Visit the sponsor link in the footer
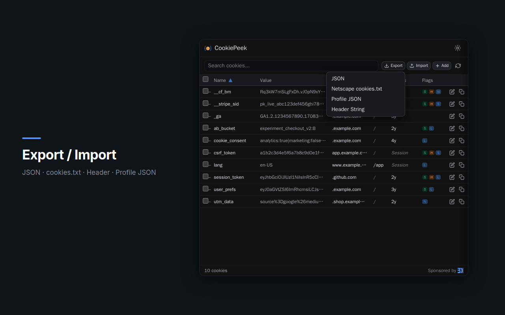Screen dimensions: 505x315 coord(460,271)
